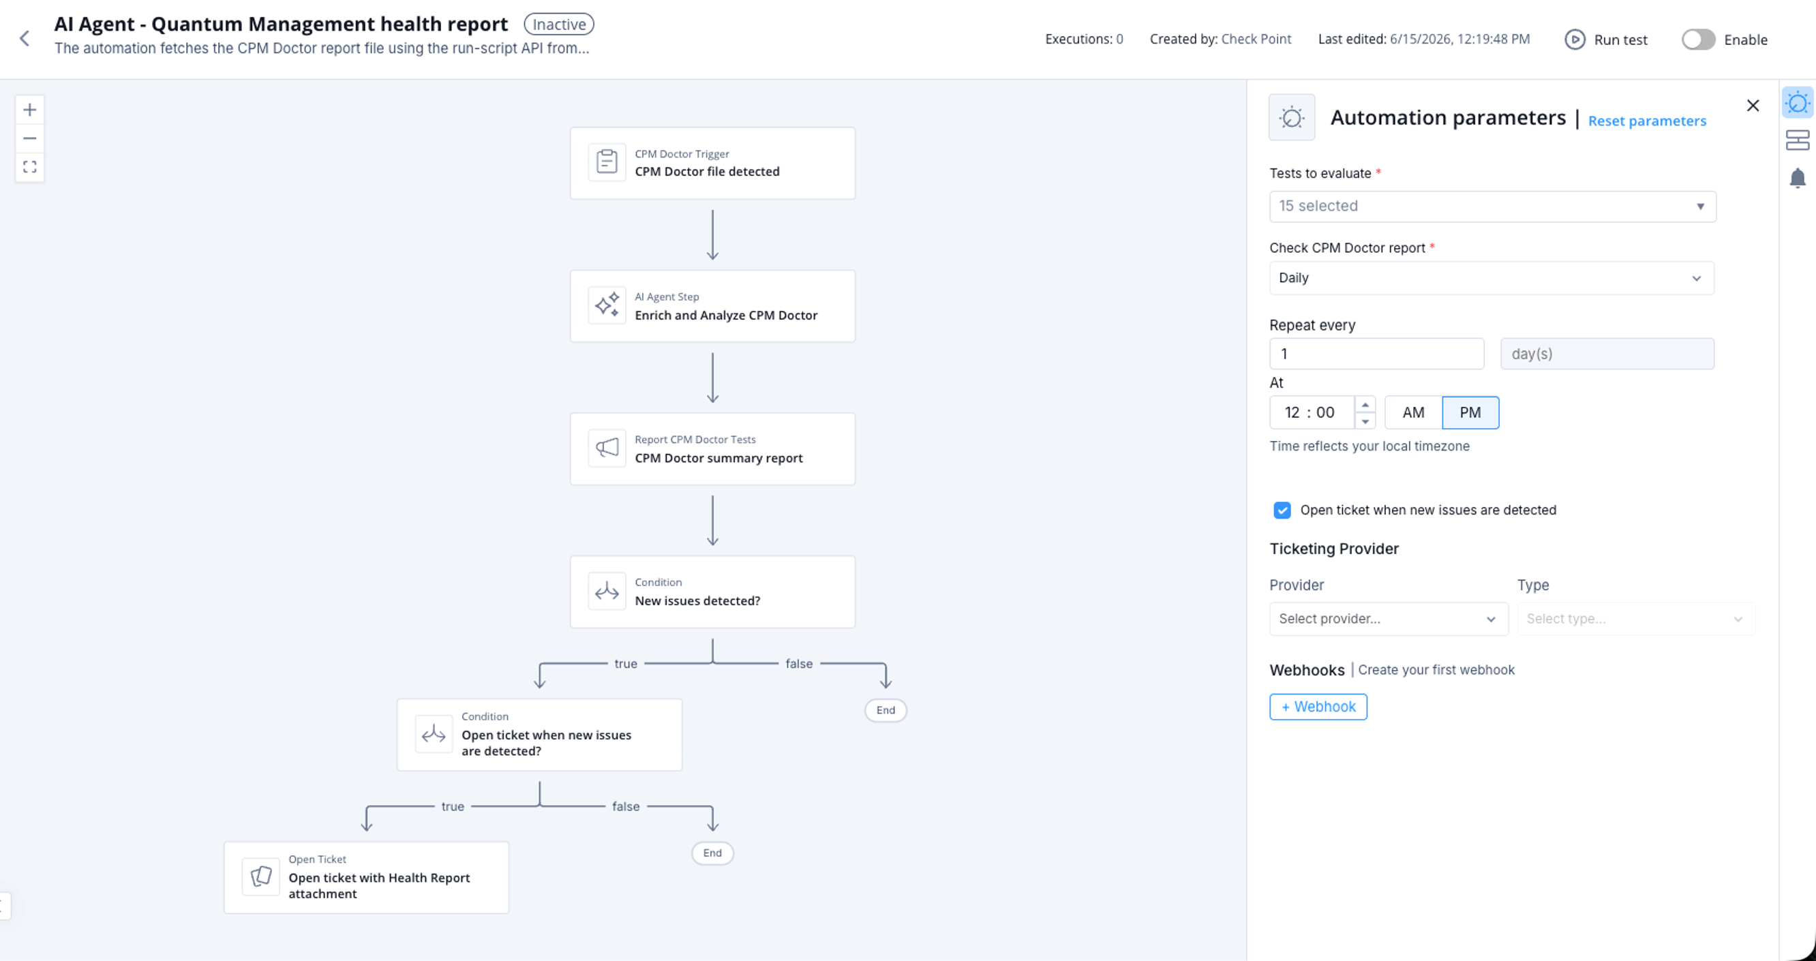Click the Reset parameters link
The height and width of the screenshot is (961, 1816).
click(1647, 121)
